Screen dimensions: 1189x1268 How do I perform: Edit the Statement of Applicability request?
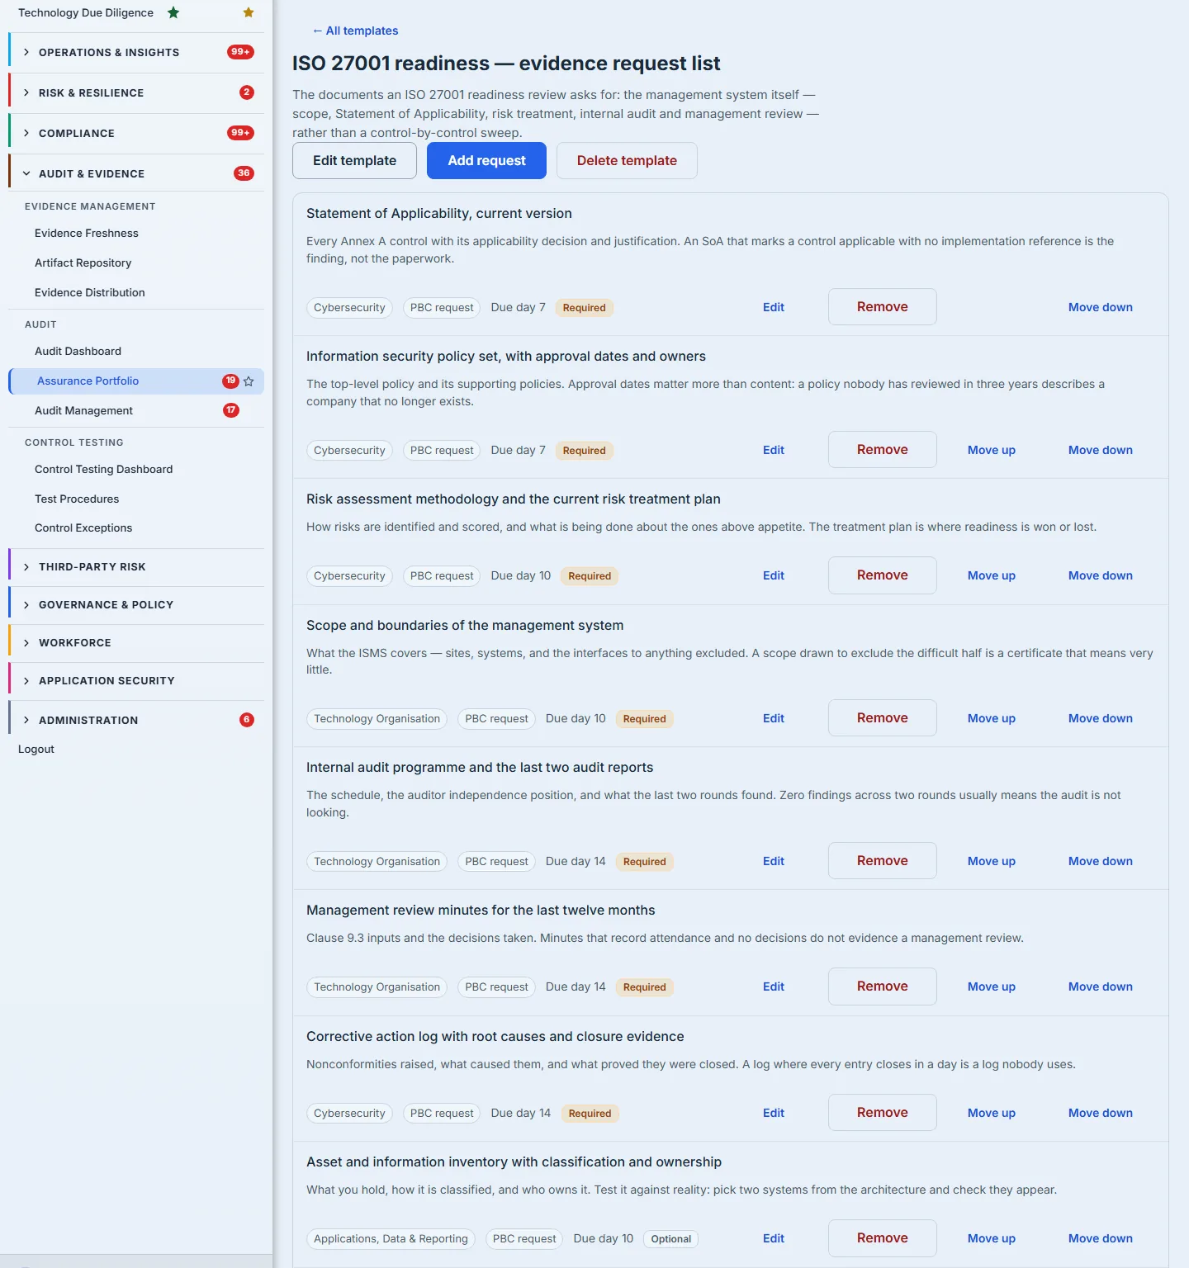click(774, 307)
